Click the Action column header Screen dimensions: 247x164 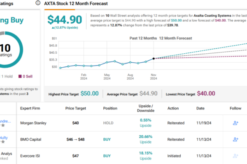tap(174, 109)
